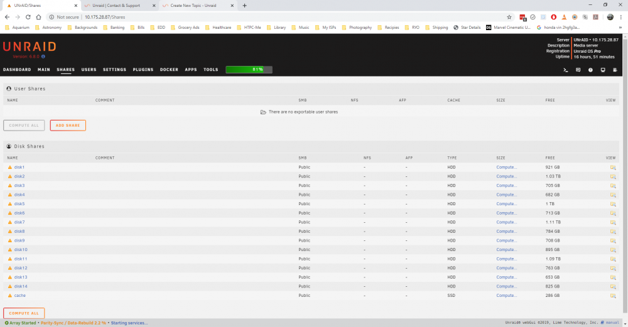Compute size for disk8
The width and height of the screenshot is (628, 327).
click(x=506, y=232)
